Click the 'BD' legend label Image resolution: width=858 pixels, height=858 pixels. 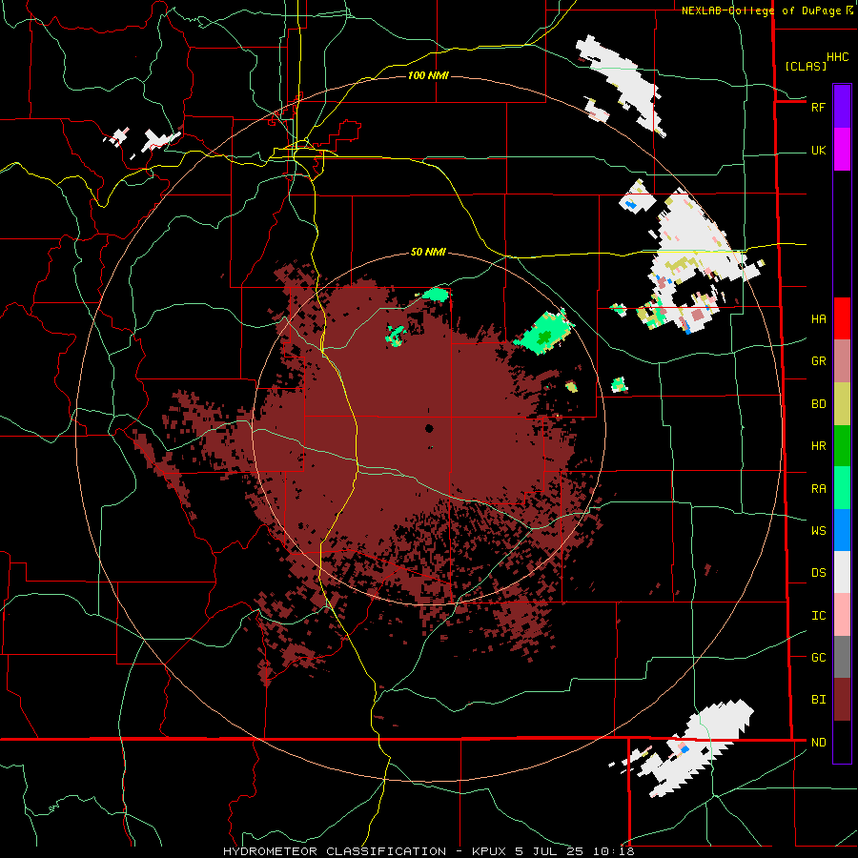tap(818, 404)
